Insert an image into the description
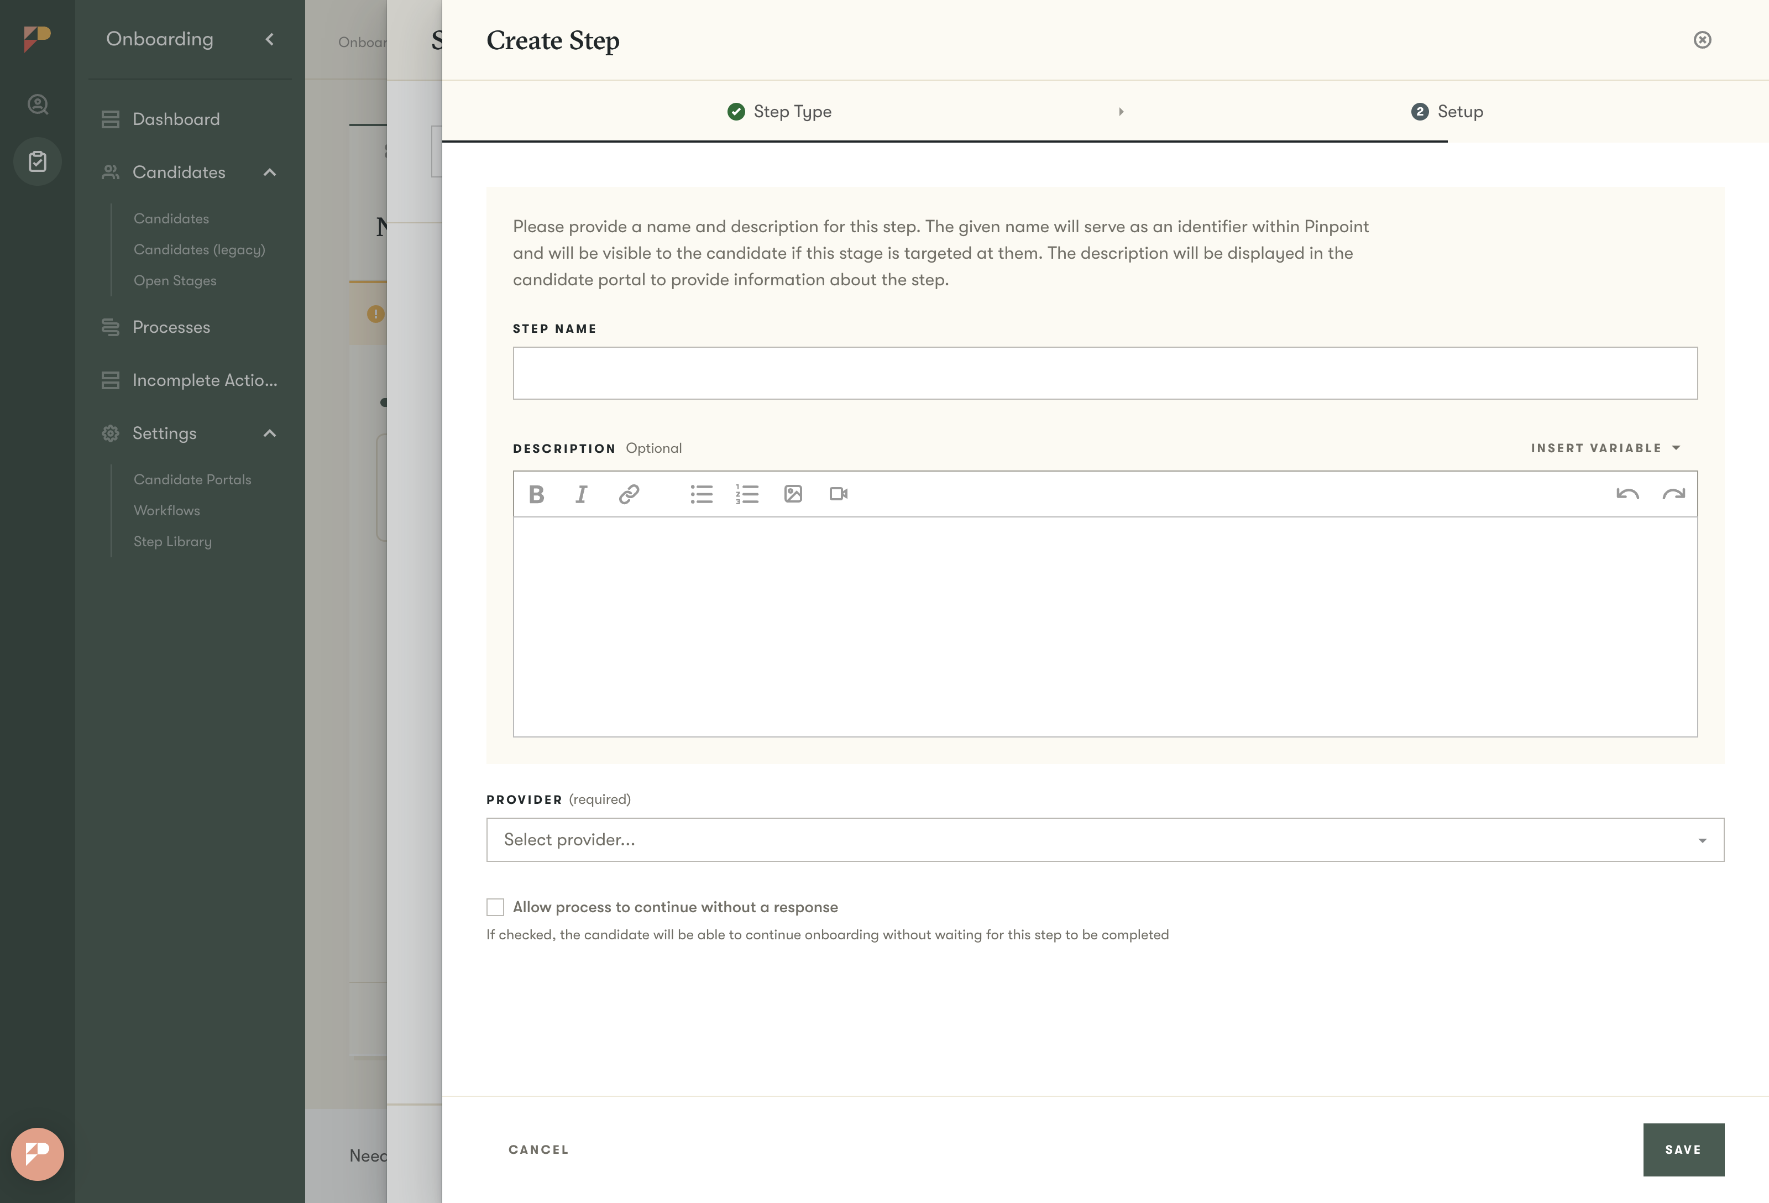This screenshot has height=1203, width=1769. tap(792, 494)
